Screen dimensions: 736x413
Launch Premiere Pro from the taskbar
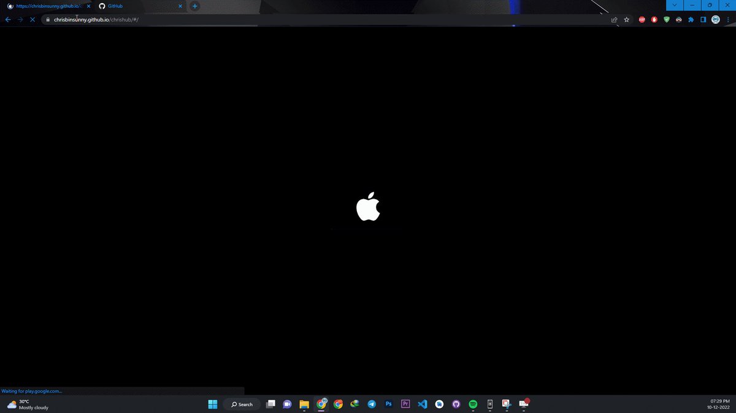405,404
